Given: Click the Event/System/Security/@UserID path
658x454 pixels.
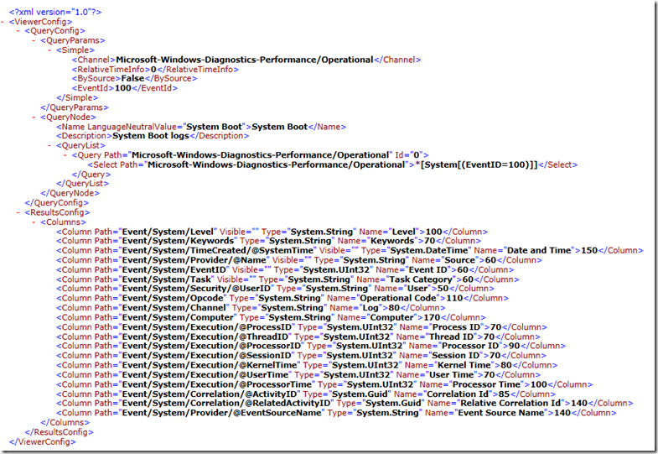Looking at the screenshot, I should click(196, 289).
